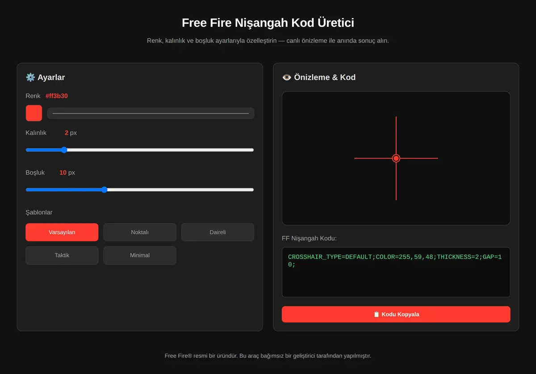Select the Varsayılan template button
The height and width of the screenshot is (374, 536).
pyautogui.click(x=62, y=232)
